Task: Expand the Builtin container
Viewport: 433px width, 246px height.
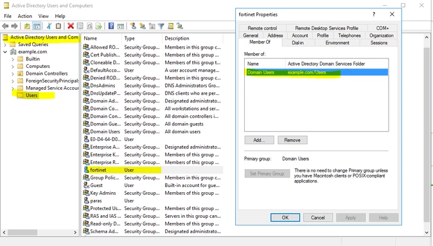Action: pos(13,59)
